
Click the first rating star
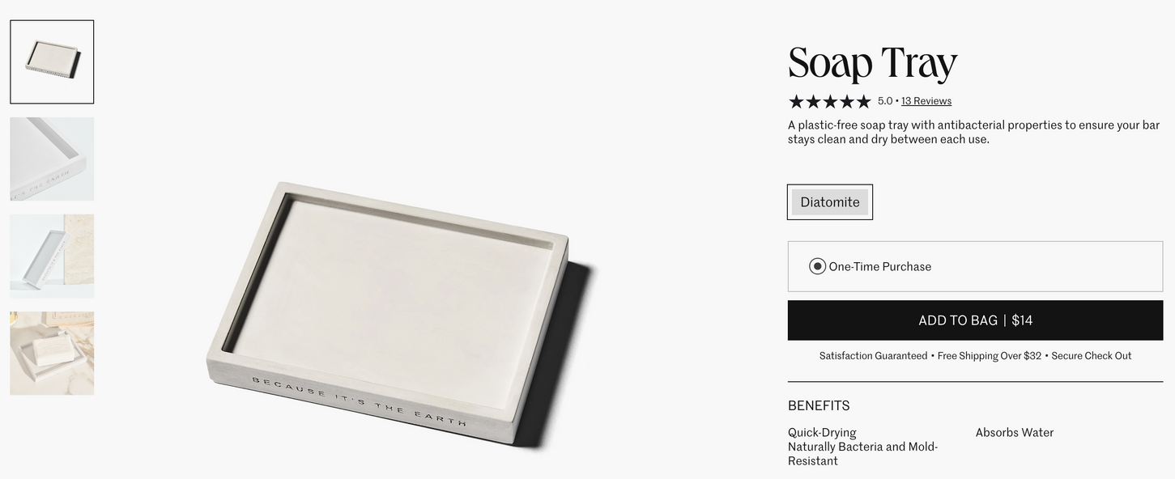(796, 101)
